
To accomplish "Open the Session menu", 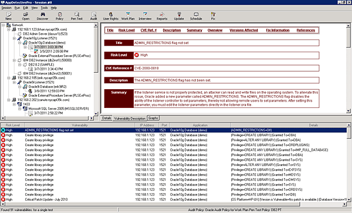I will (6, 8).
